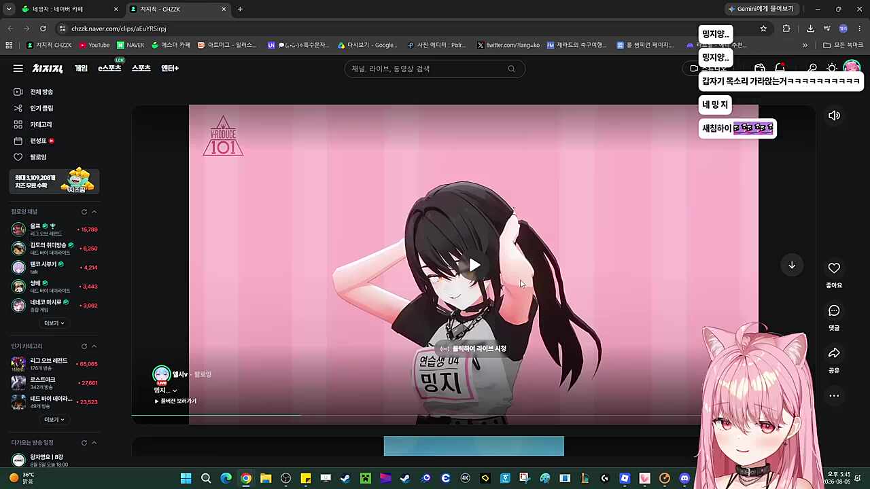
Task: Open 네네코 마시로 channel
Action: [54, 306]
